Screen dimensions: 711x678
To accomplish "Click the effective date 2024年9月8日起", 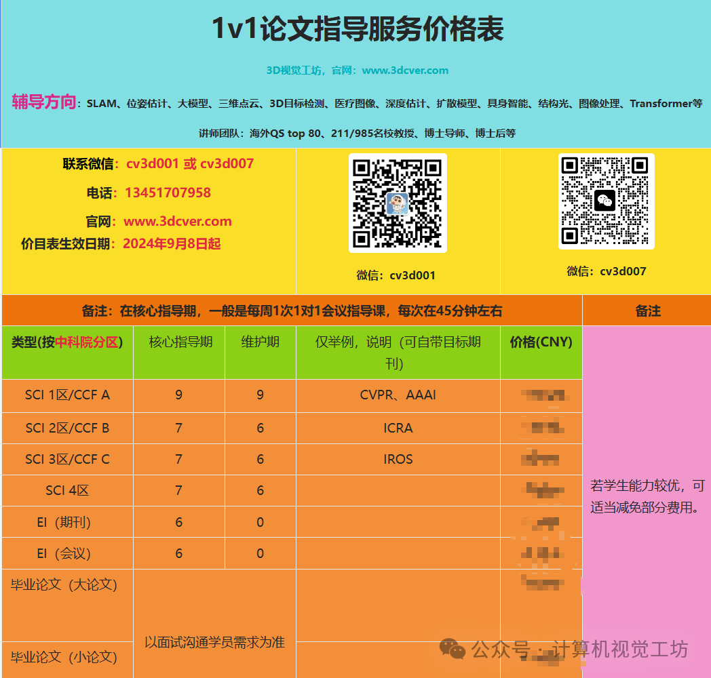I will point(172,244).
